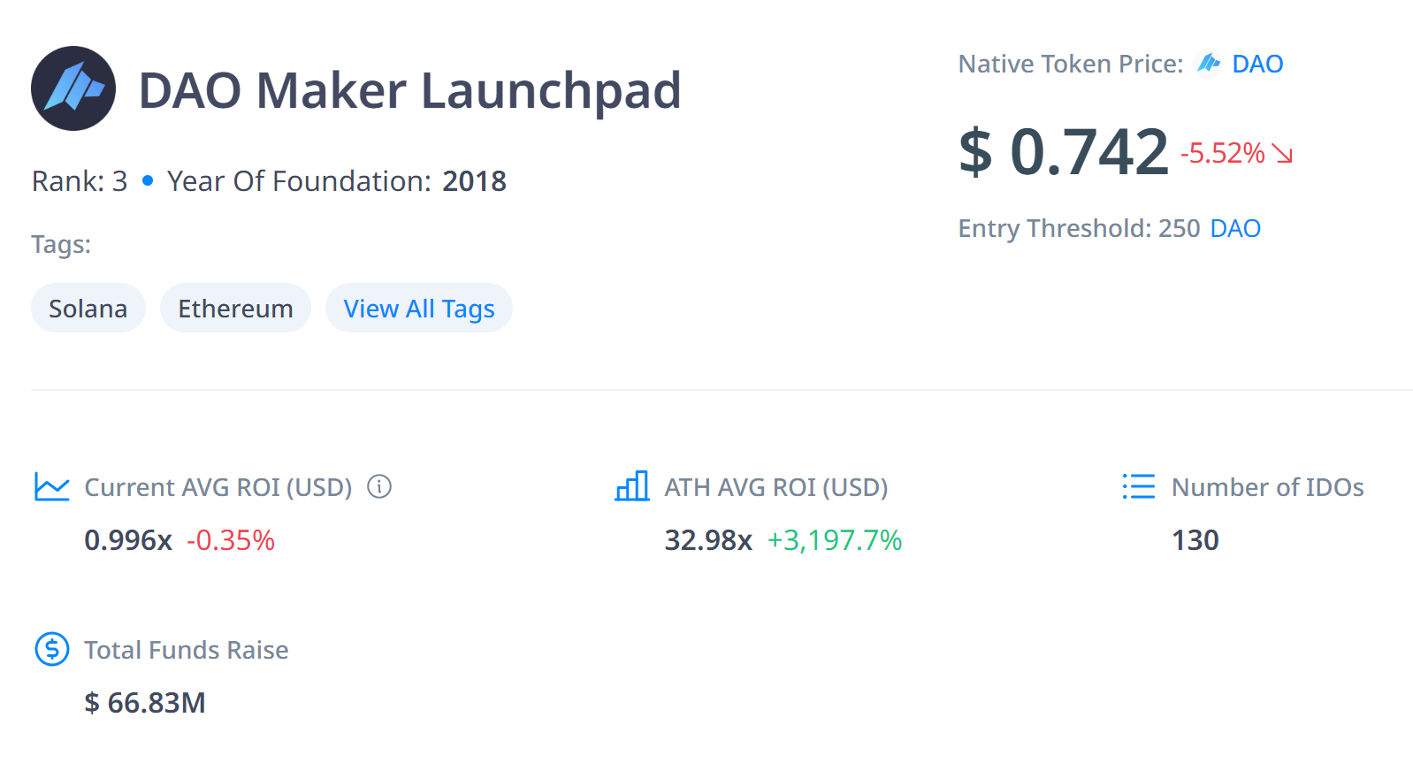Open View All Tags
The height and width of the screenshot is (771, 1413).
click(418, 308)
